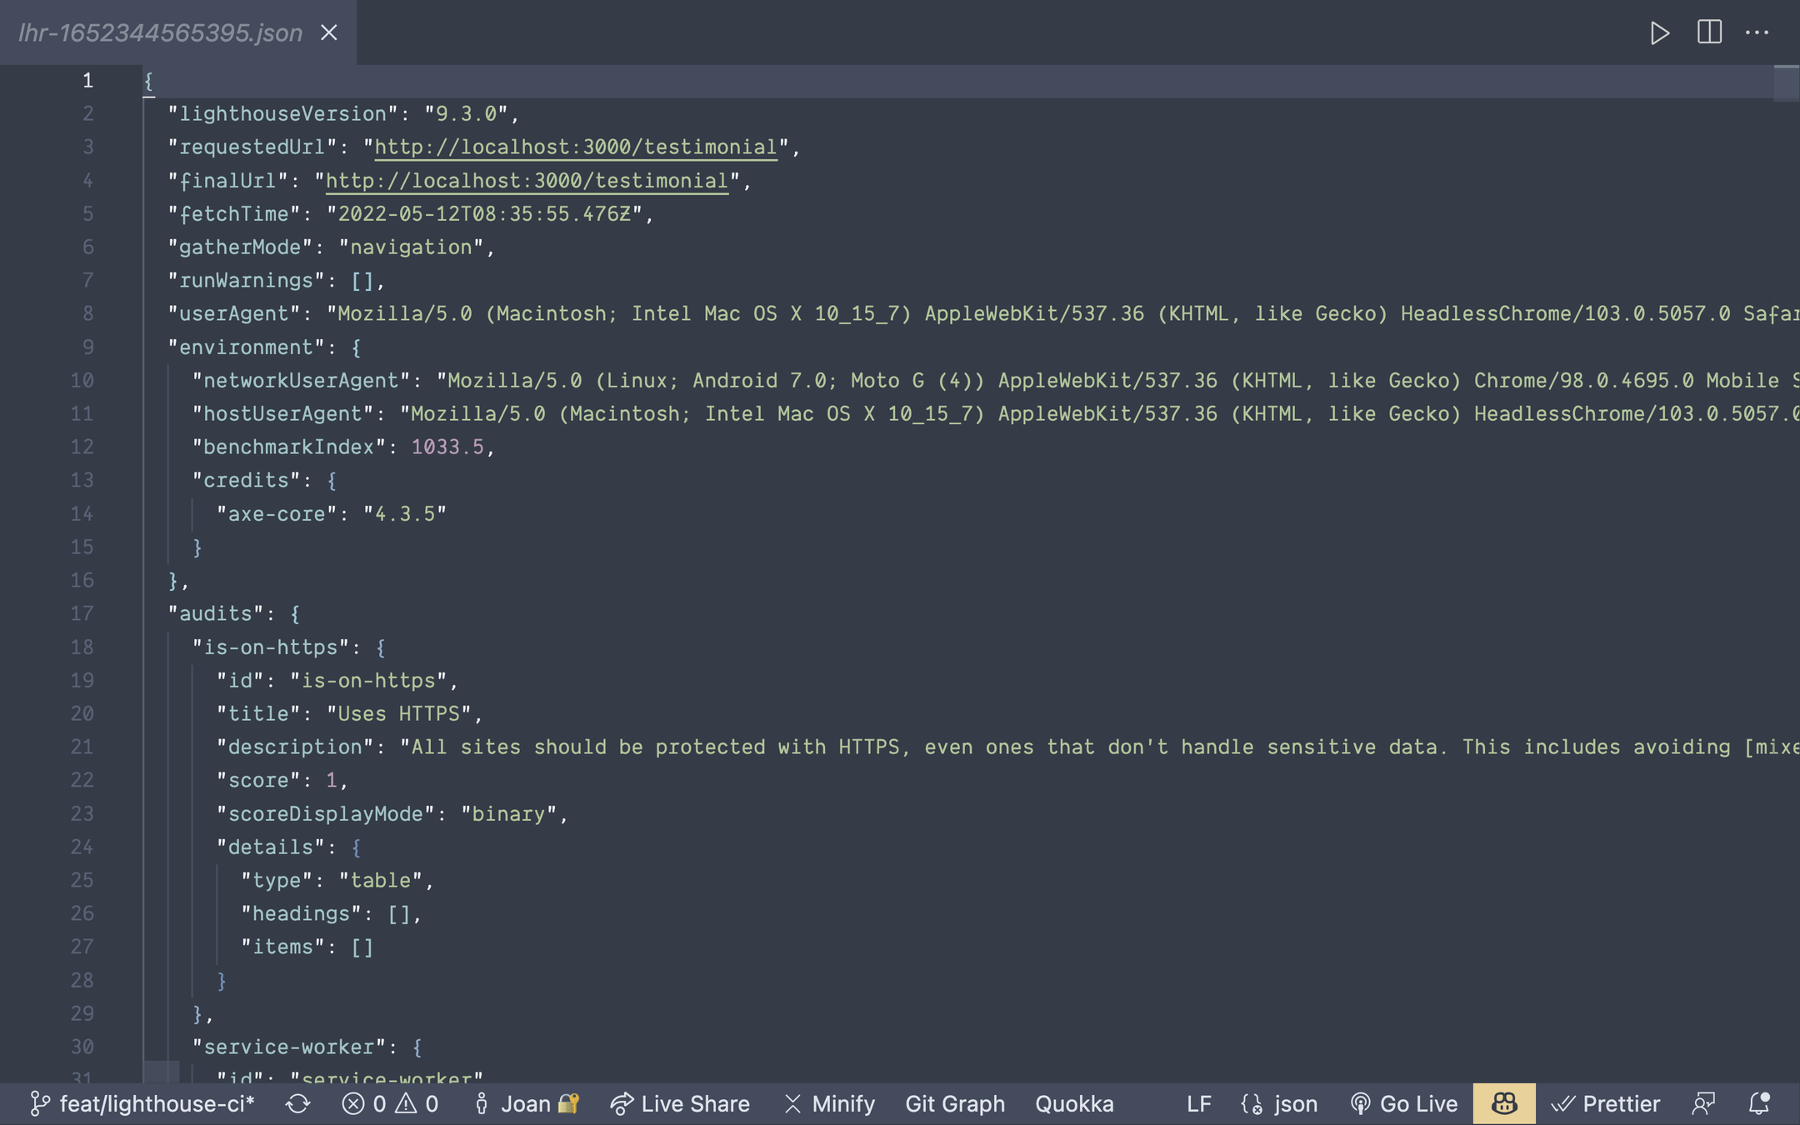Open the notifications bell icon
1800x1125 pixels.
point(1758,1104)
